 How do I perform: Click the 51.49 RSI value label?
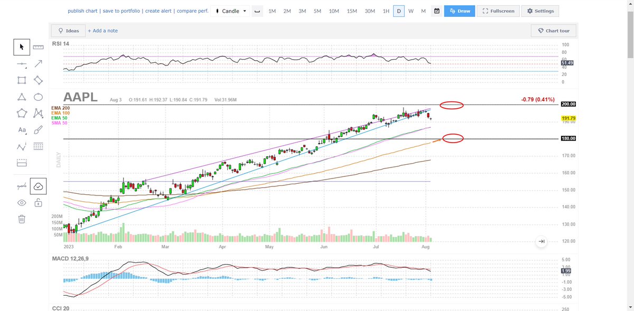coord(567,63)
